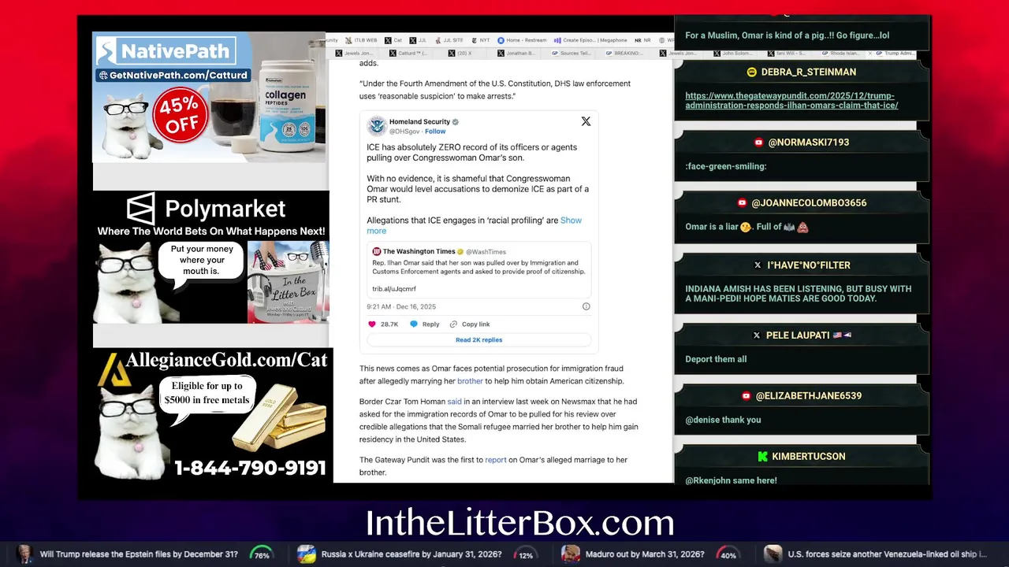Click the Copy link text in tweet footer

(476, 324)
